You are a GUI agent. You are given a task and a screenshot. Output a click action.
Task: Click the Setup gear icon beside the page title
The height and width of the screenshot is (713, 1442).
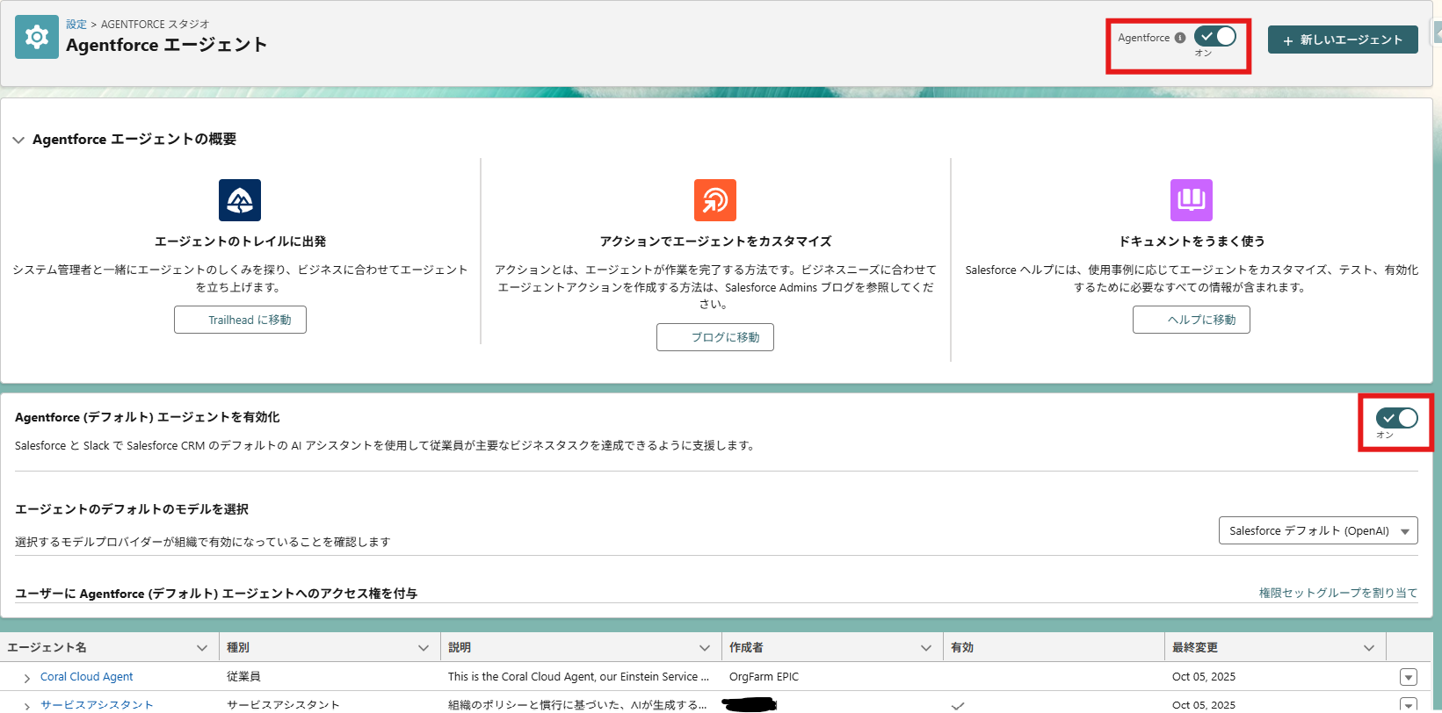[37, 38]
